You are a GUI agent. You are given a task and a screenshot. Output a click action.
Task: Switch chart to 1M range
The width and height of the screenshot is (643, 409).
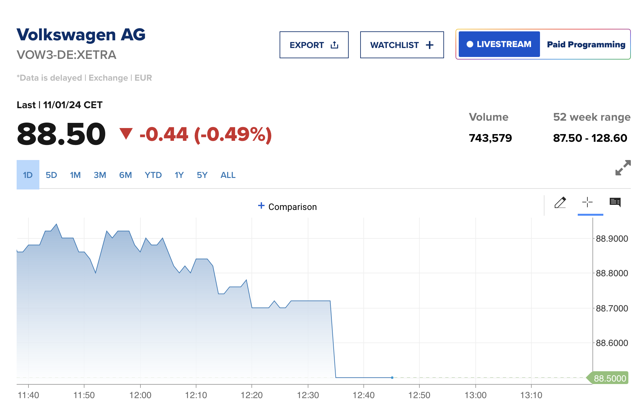[x=75, y=175]
